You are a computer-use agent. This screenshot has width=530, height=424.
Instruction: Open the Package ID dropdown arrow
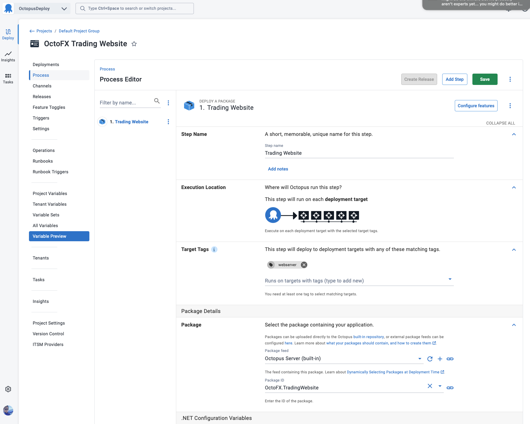pos(440,386)
